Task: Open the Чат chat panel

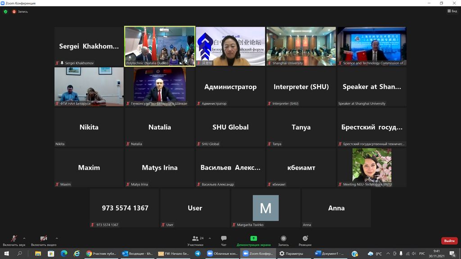Action: point(224,240)
